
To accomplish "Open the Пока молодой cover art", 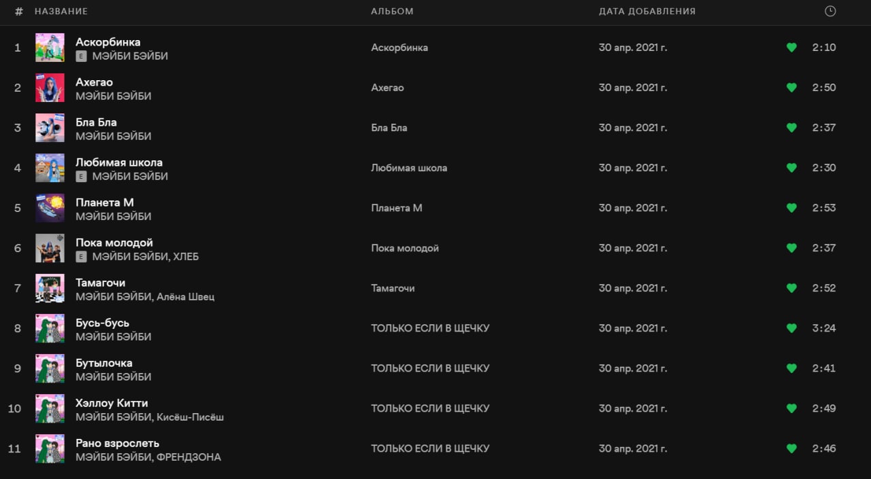I will [50, 248].
